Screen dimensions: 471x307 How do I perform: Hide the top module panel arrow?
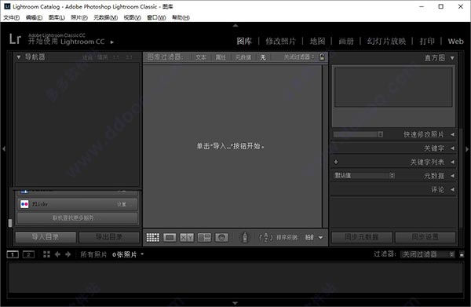(x=235, y=26)
